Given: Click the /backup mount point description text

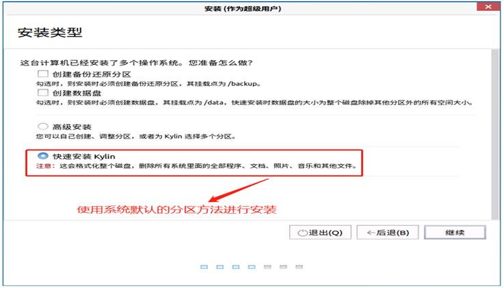Looking at the screenshot, I should click(148, 84).
